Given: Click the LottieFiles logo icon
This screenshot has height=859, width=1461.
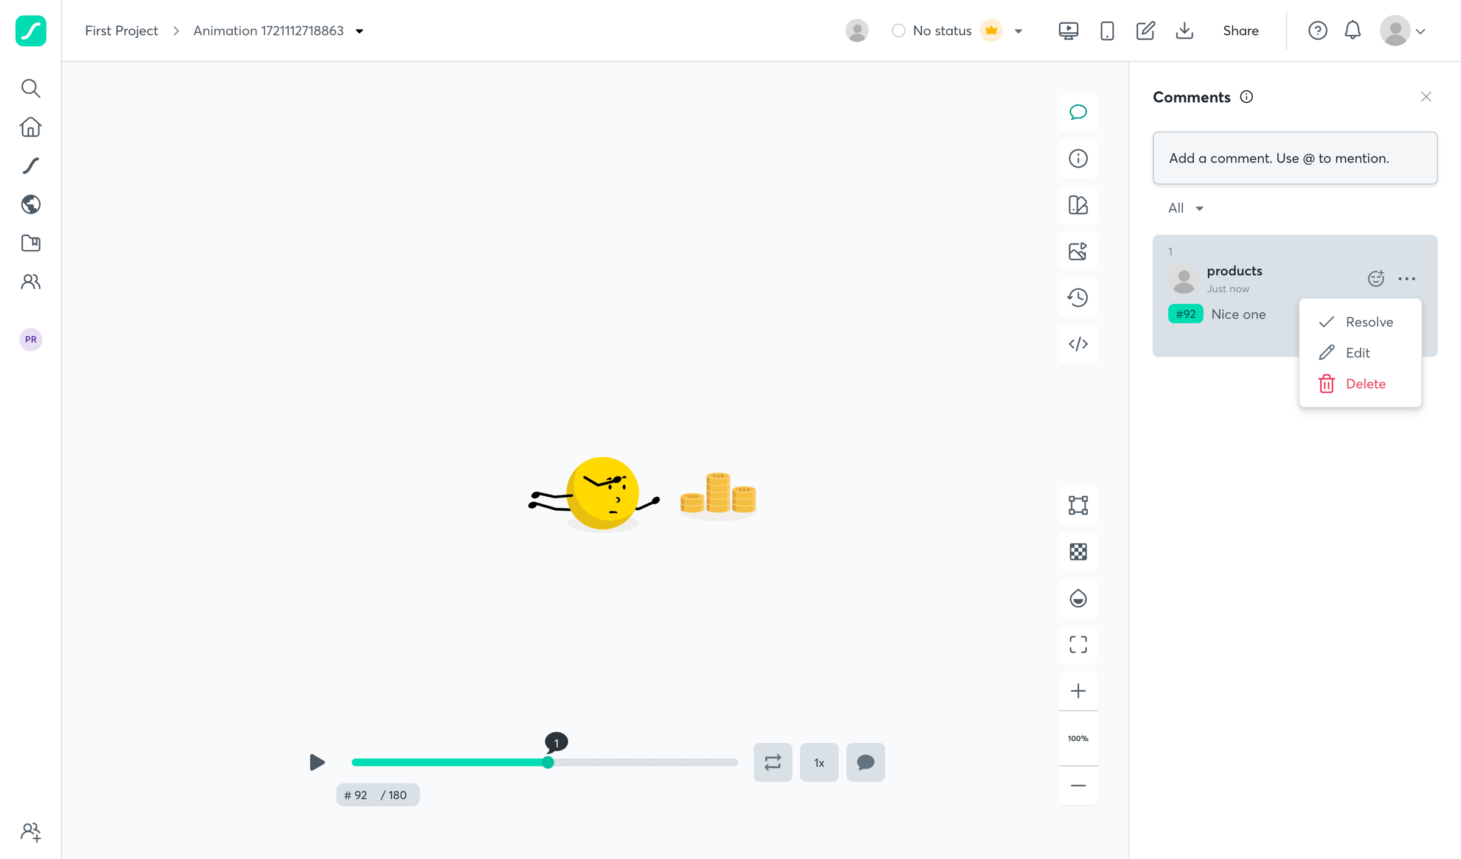Looking at the screenshot, I should point(30,30).
